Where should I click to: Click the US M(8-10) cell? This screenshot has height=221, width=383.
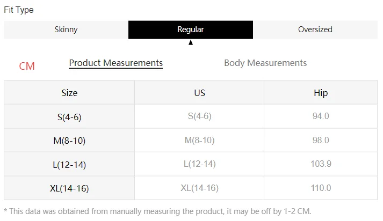pos(199,141)
